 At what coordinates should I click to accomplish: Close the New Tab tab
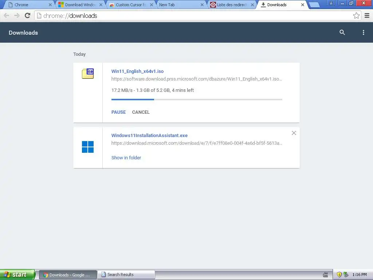tap(202, 5)
